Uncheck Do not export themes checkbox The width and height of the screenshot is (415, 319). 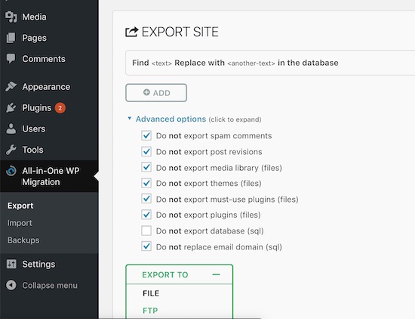(x=146, y=183)
